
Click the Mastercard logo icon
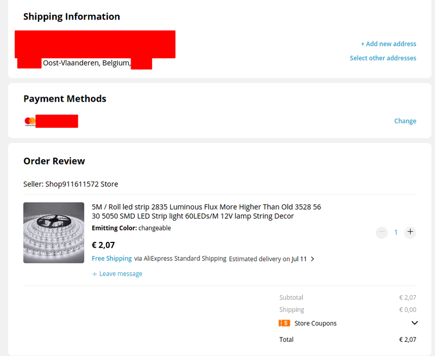[30, 121]
